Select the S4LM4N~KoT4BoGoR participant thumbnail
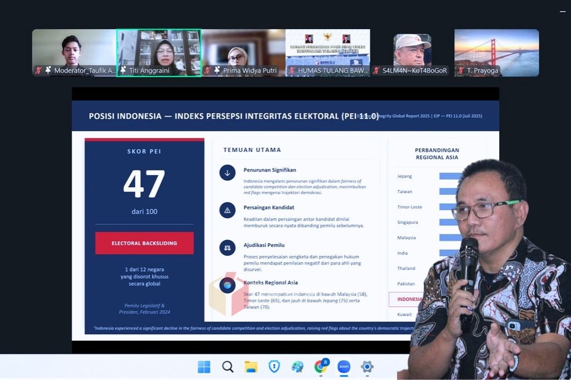Screen dimensions: 571x380 412,53
